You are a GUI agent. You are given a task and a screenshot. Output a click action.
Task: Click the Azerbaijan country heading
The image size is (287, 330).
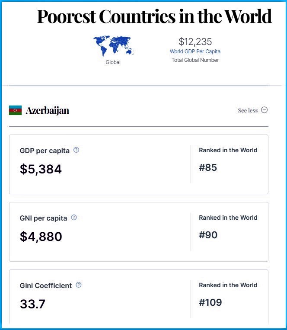coord(47,110)
